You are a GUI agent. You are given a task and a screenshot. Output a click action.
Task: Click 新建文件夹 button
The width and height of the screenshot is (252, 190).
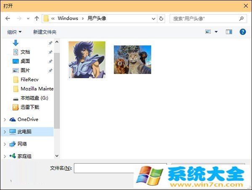click(45, 32)
